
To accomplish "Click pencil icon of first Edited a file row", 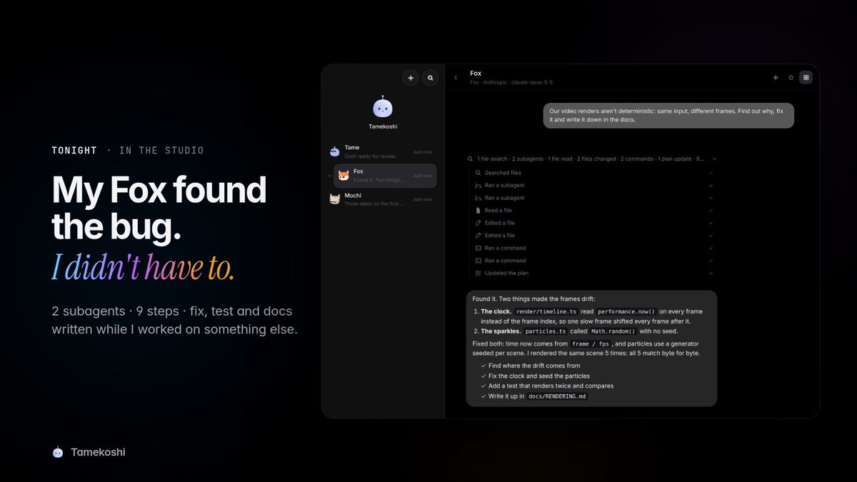I will pos(478,223).
